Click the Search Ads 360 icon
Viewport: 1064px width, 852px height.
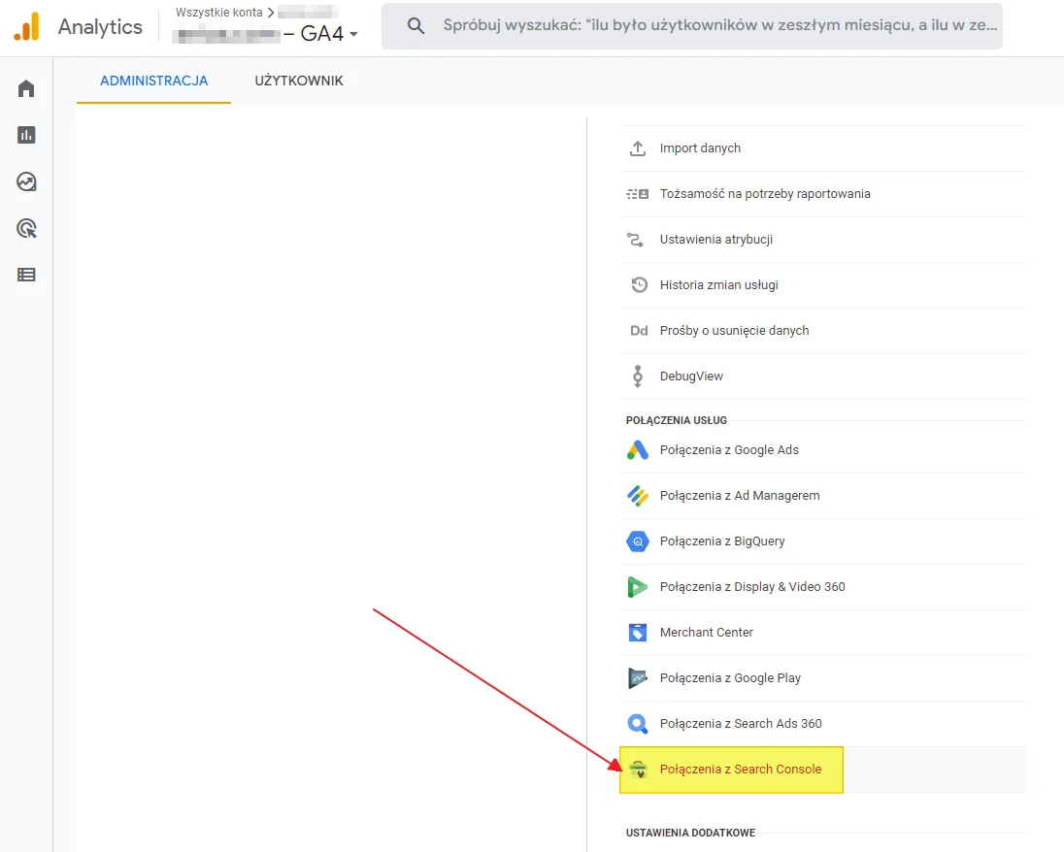(x=637, y=724)
